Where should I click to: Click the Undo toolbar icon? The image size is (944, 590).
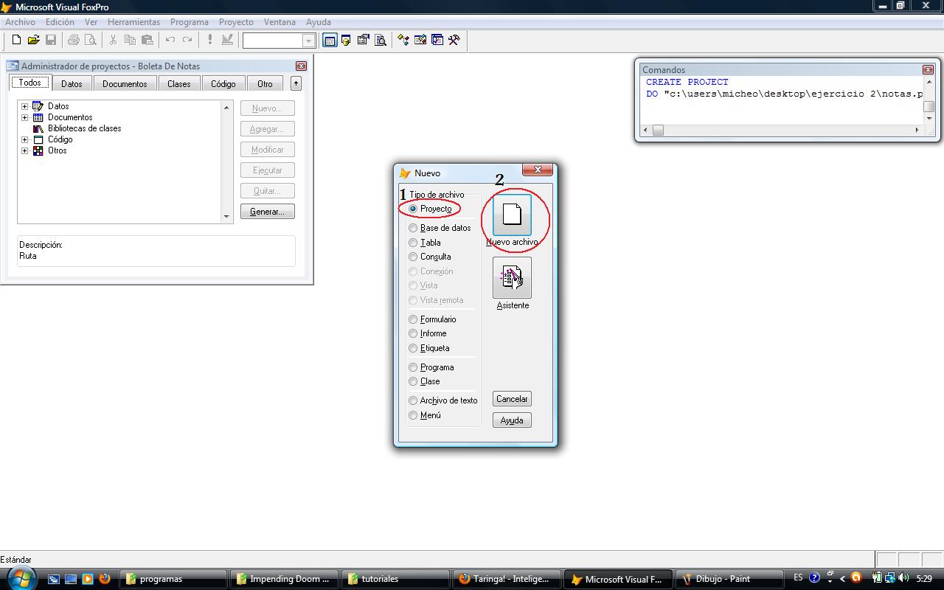170,40
